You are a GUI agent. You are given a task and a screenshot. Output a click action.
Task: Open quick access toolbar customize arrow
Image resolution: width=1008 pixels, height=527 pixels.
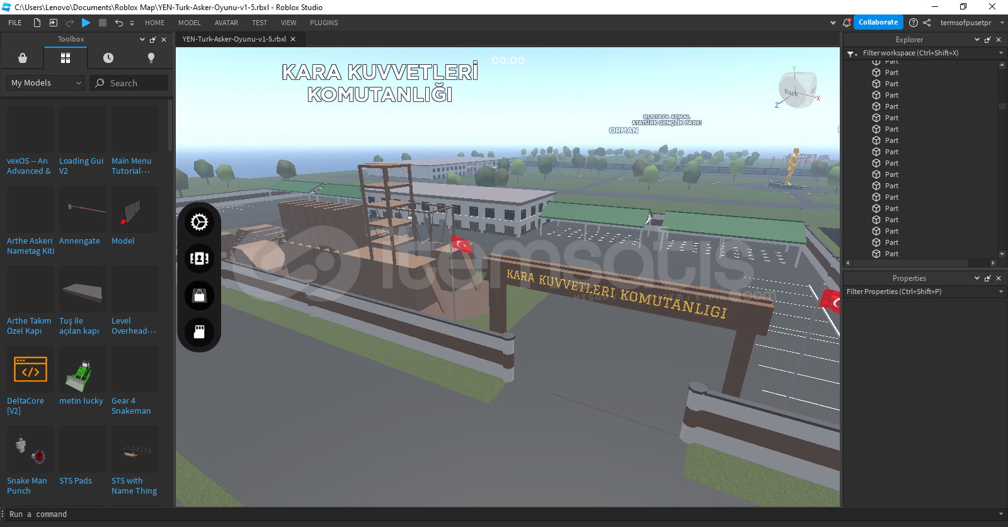(132, 23)
